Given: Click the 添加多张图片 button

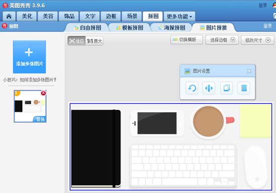Looking at the screenshot, I should (x=30, y=57).
